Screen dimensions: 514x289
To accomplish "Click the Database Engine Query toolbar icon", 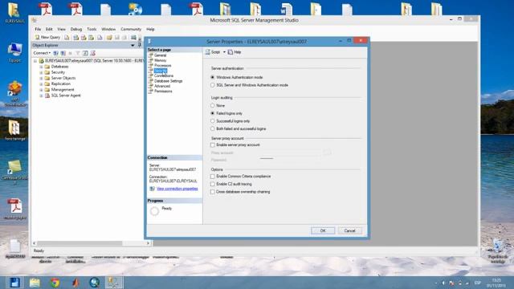I will tap(67, 38).
